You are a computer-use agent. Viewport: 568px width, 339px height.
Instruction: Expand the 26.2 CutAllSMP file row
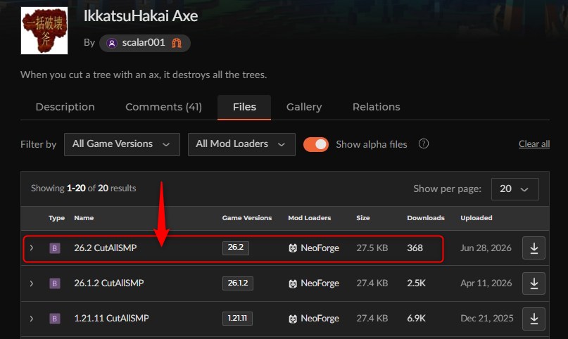coord(32,248)
